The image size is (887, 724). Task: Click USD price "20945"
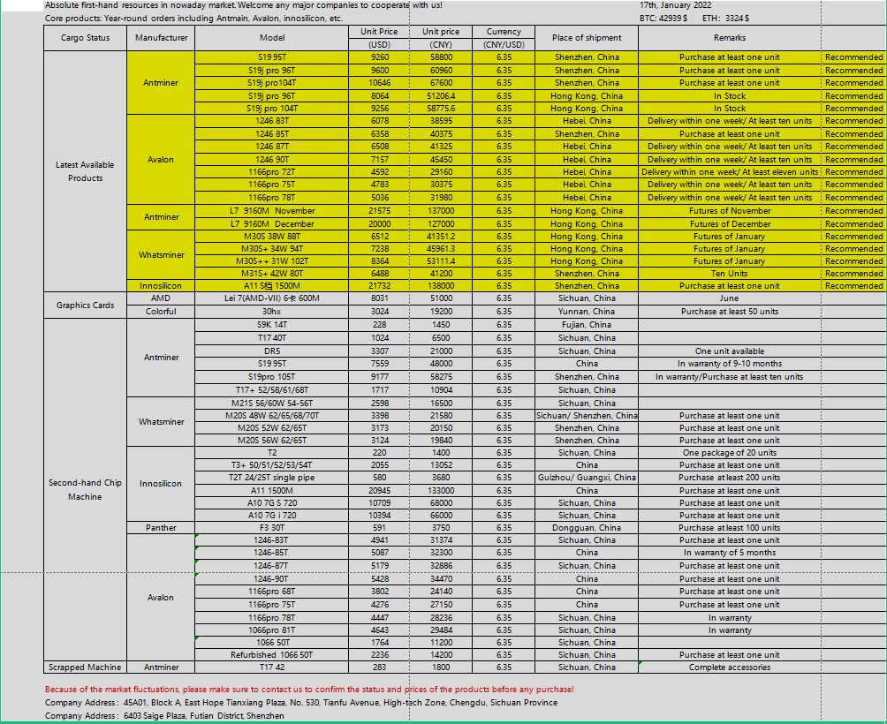click(x=380, y=491)
